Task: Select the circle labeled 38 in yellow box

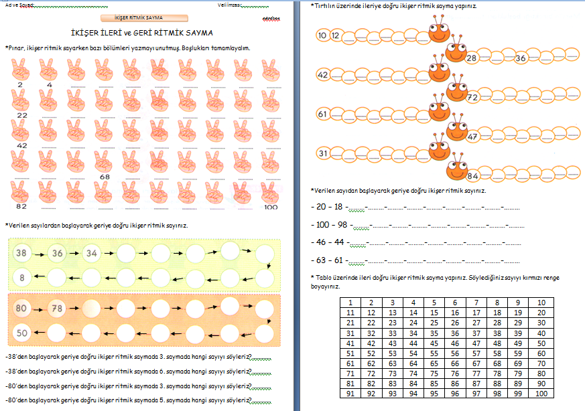Action: [23, 254]
